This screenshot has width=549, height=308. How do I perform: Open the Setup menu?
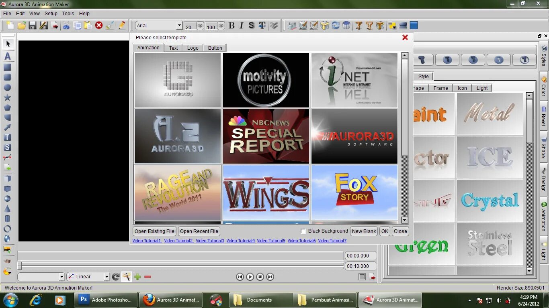tap(51, 14)
